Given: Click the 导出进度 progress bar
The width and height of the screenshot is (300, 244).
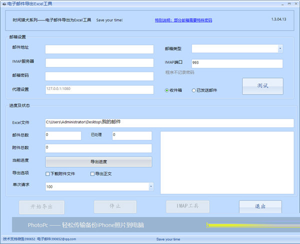Looking at the screenshot, I should click(98, 161).
